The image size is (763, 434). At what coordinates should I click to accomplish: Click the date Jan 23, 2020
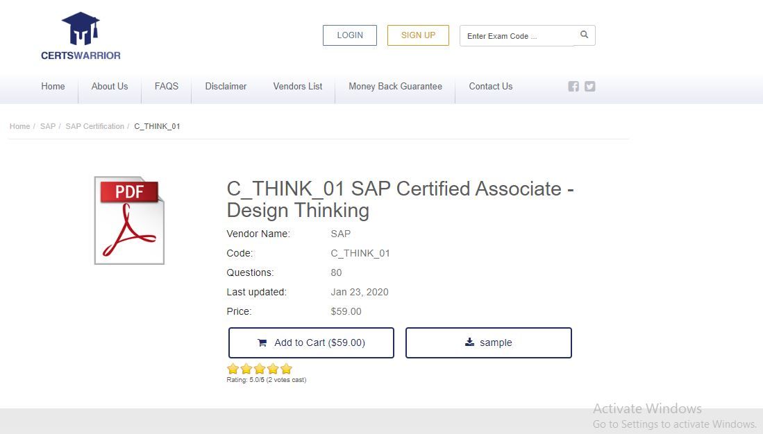click(360, 292)
